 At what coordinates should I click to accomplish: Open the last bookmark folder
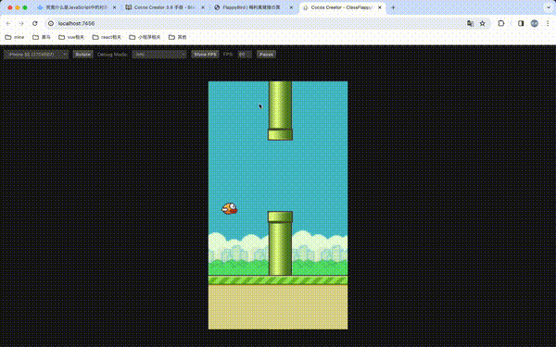(x=177, y=37)
